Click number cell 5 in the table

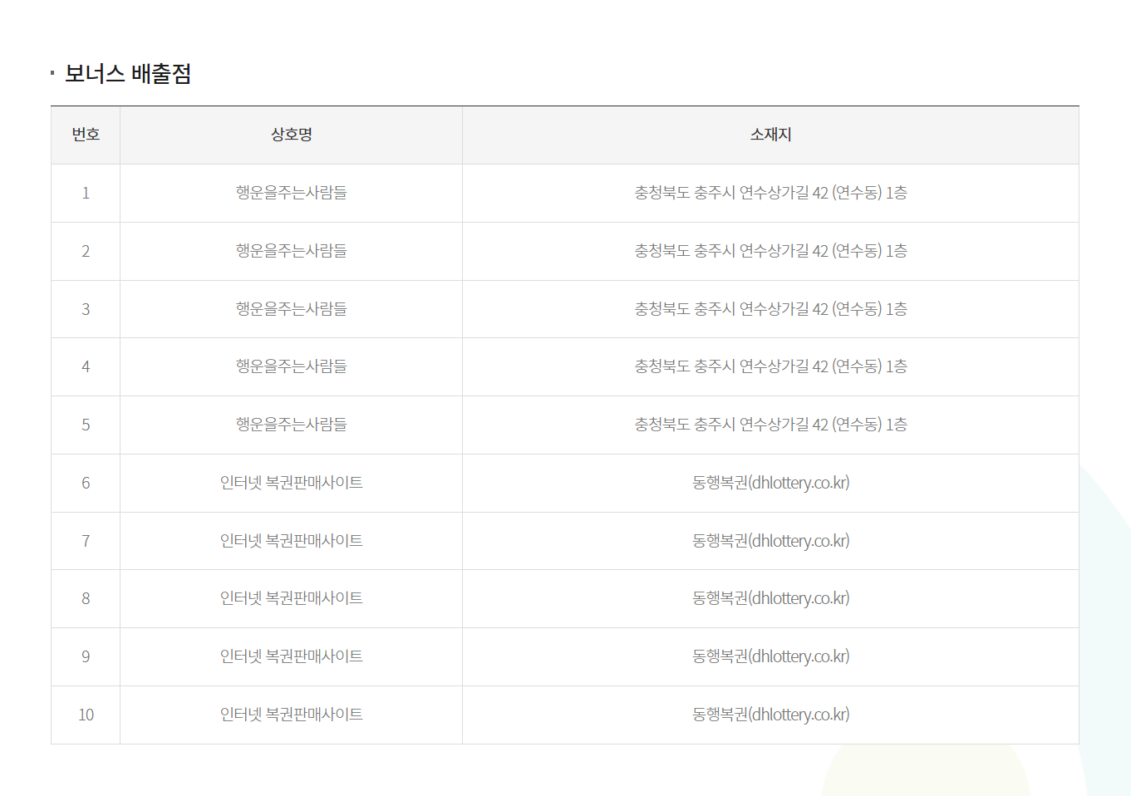pyautogui.click(x=86, y=425)
